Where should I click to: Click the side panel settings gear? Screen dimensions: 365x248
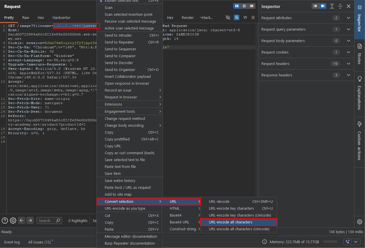point(360,222)
